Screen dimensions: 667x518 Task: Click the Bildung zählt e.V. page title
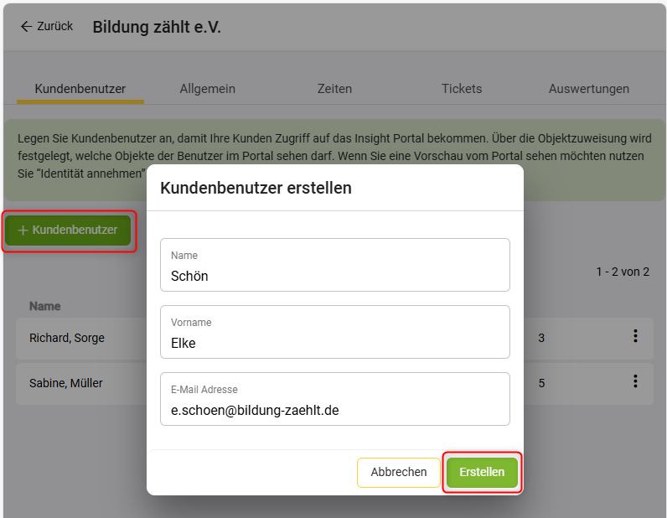(x=157, y=27)
